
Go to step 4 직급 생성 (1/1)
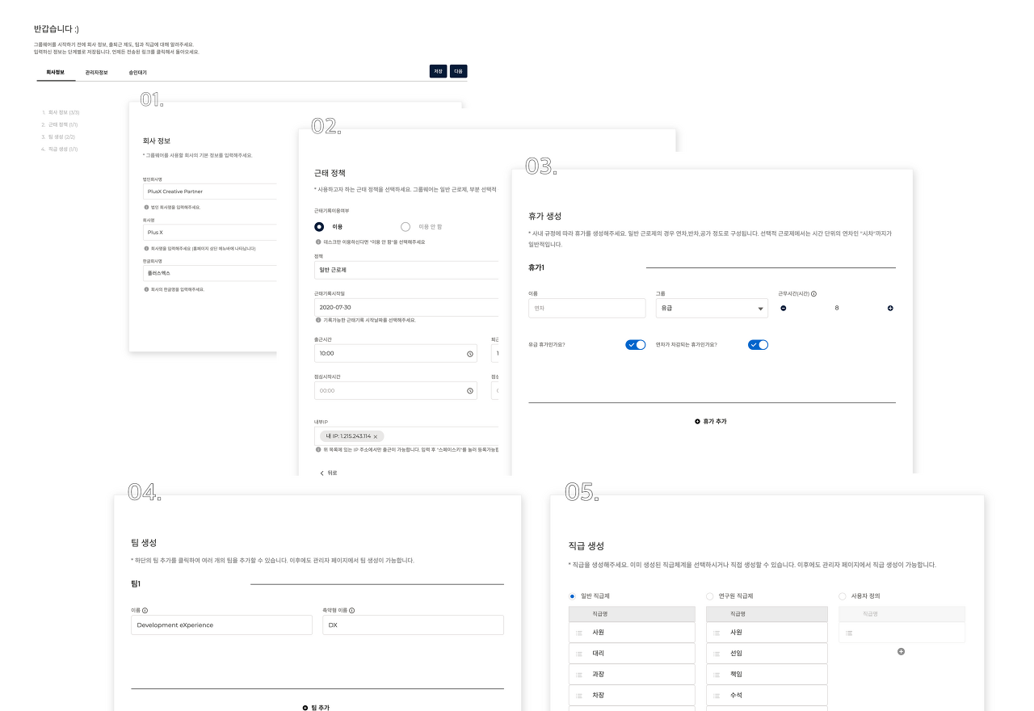coord(60,149)
